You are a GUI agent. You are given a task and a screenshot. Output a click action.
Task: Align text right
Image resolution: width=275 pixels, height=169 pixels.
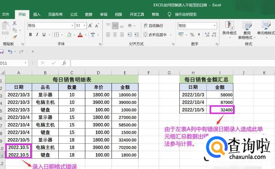point(122,35)
